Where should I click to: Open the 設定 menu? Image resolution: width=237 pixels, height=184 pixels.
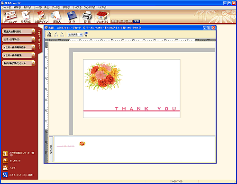click(66, 7)
